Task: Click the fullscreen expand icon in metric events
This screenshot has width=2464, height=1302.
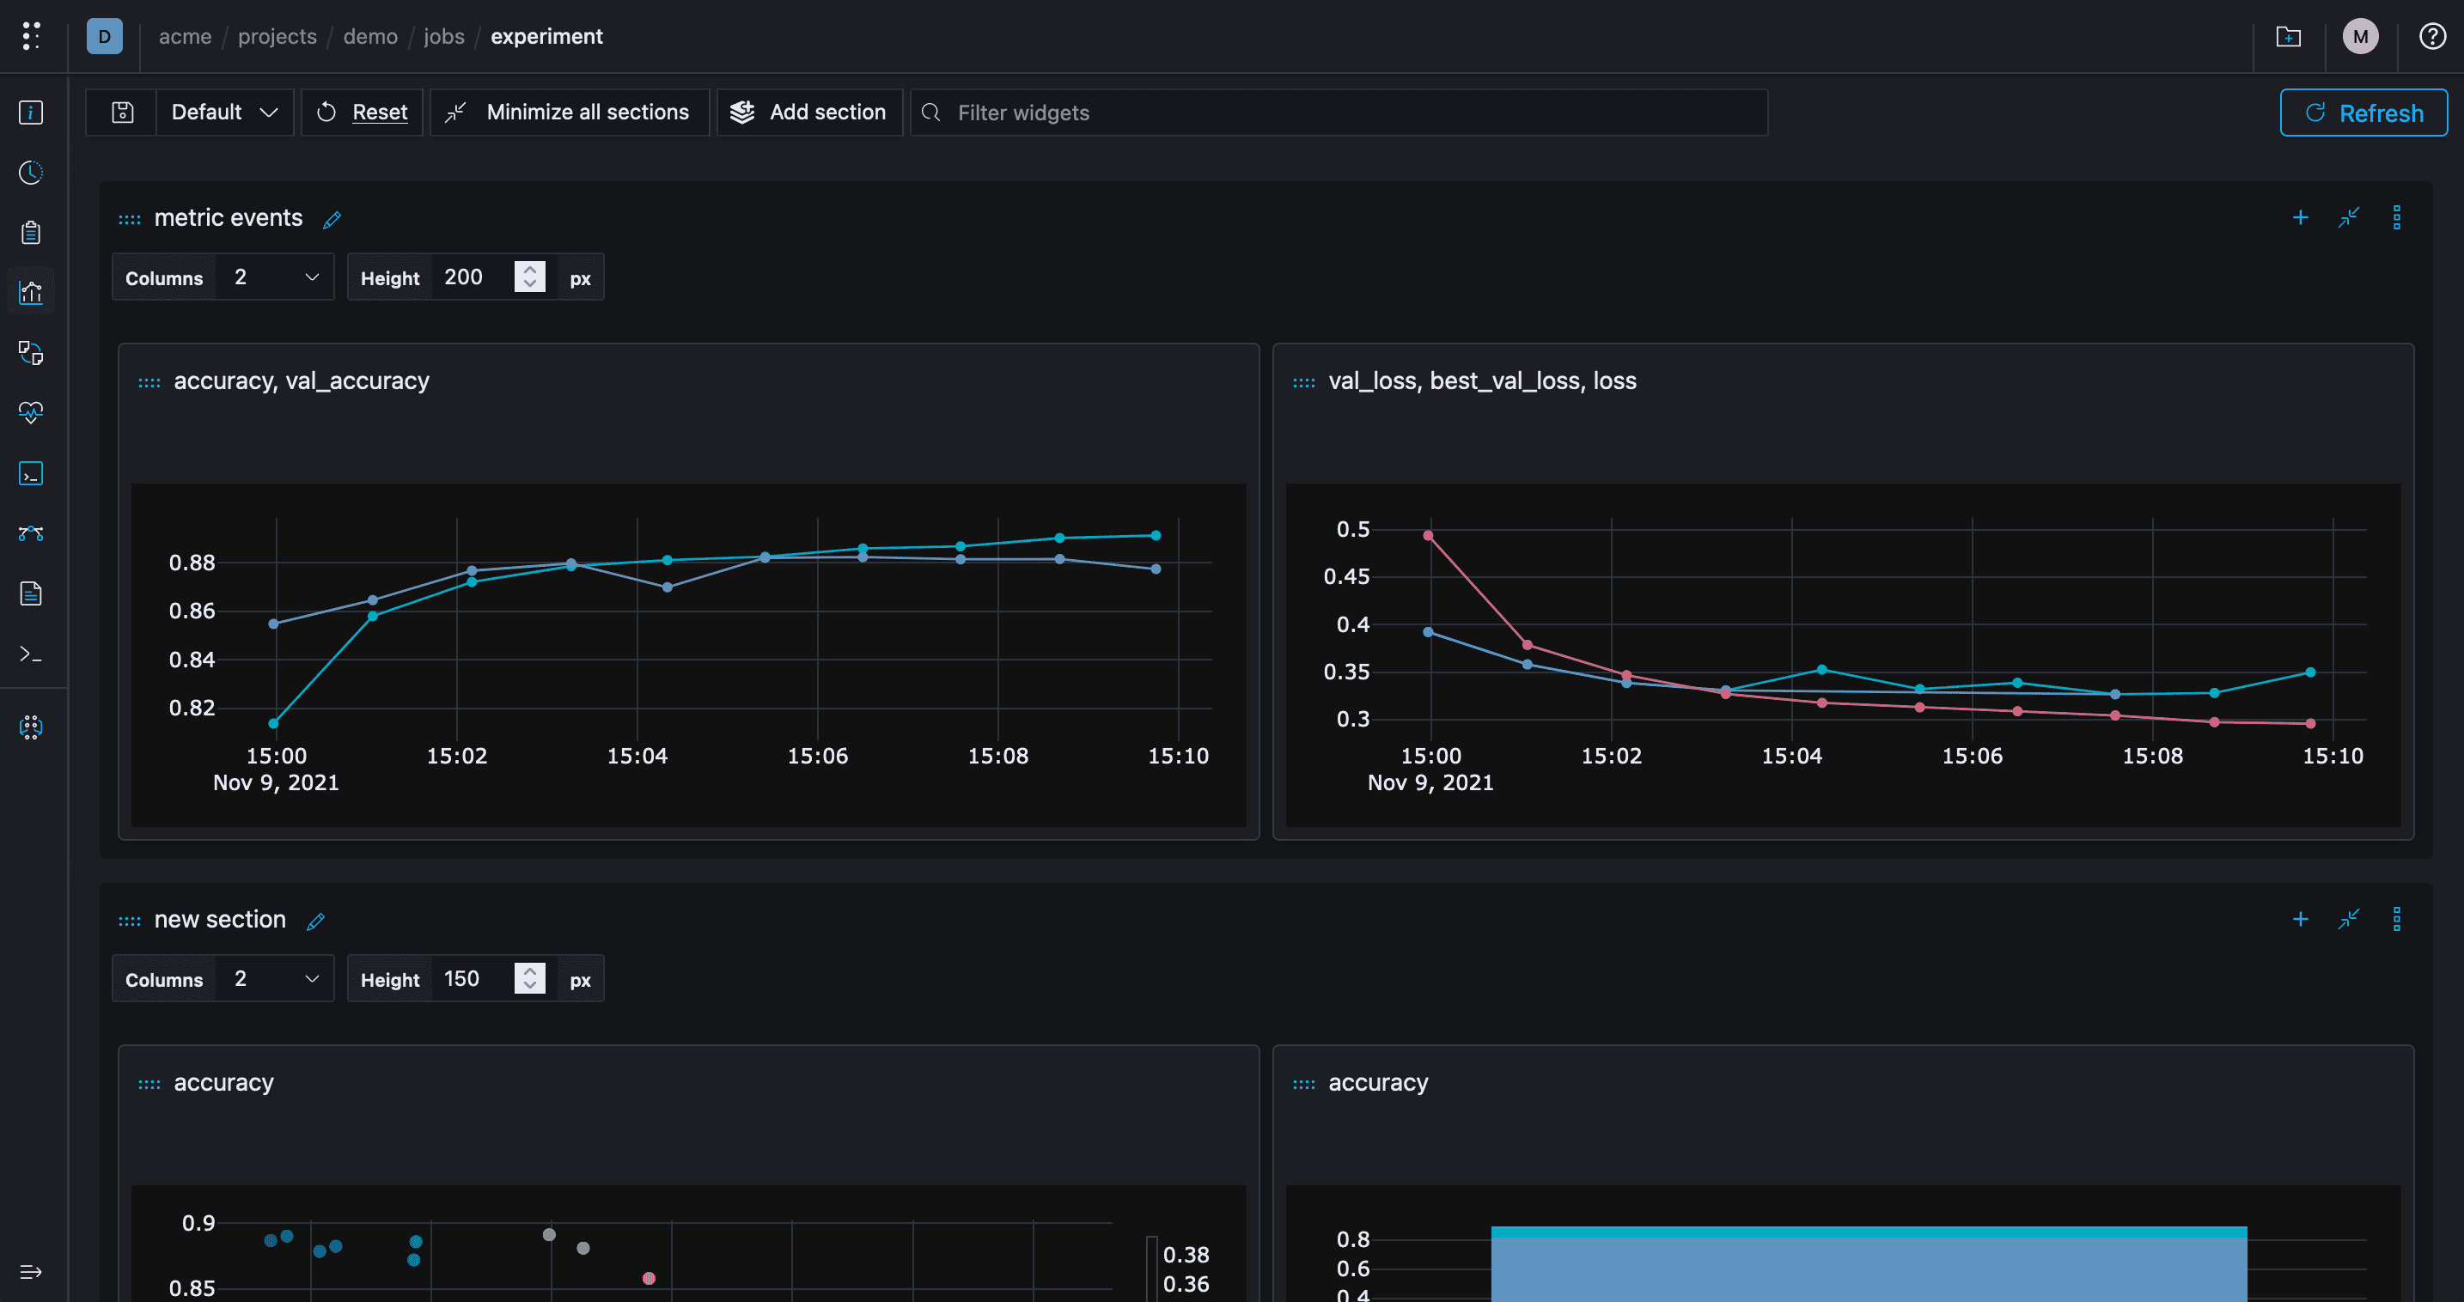Action: click(2348, 215)
